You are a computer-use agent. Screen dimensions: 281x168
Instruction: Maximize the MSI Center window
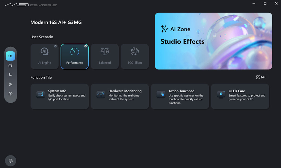point(265,3)
